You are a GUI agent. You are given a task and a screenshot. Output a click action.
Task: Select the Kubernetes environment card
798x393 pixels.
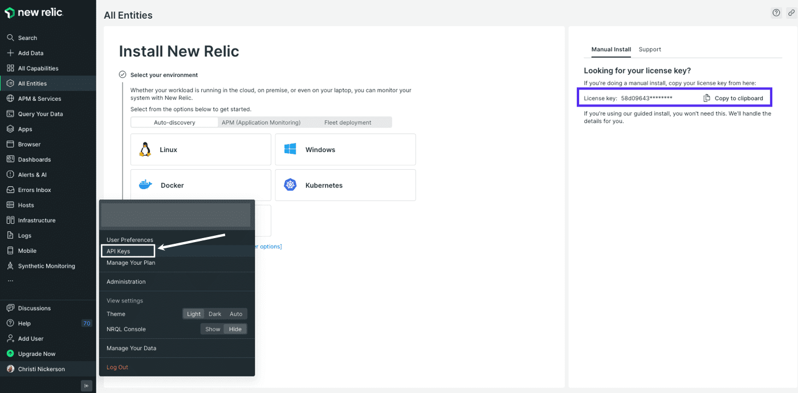pyautogui.click(x=345, y=185)
